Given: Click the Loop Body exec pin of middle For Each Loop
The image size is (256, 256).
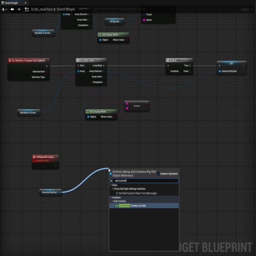Looking at the screenshot, I should click(104, 66).
